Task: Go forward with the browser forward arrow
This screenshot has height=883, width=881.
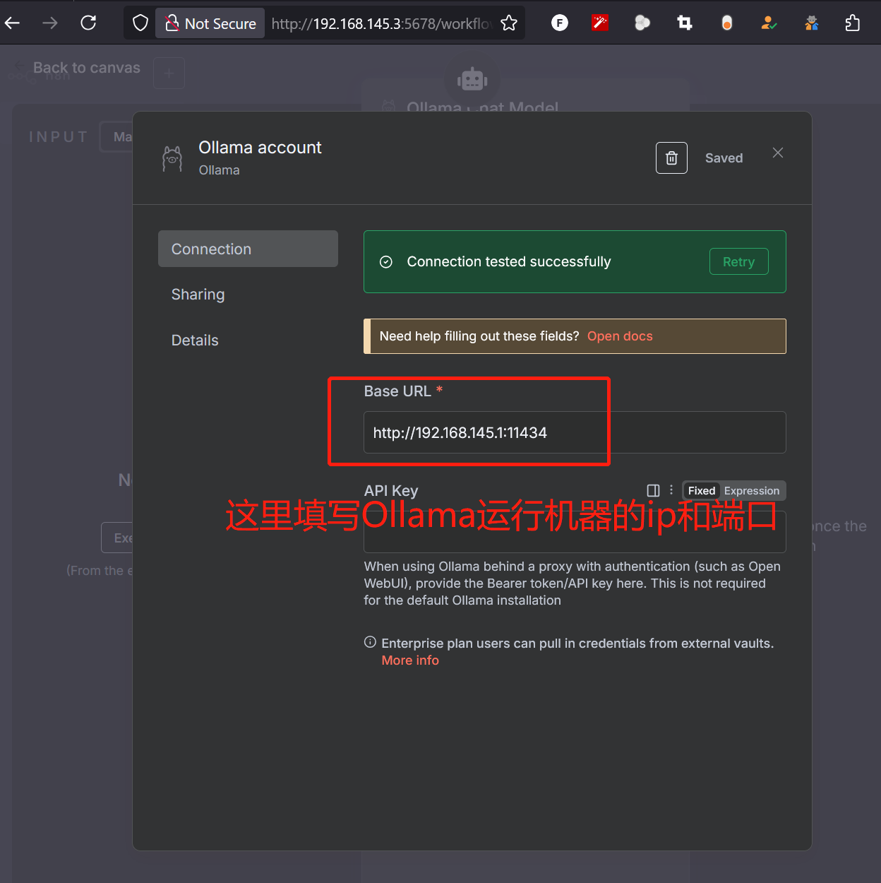Action: tap(49, 23)
